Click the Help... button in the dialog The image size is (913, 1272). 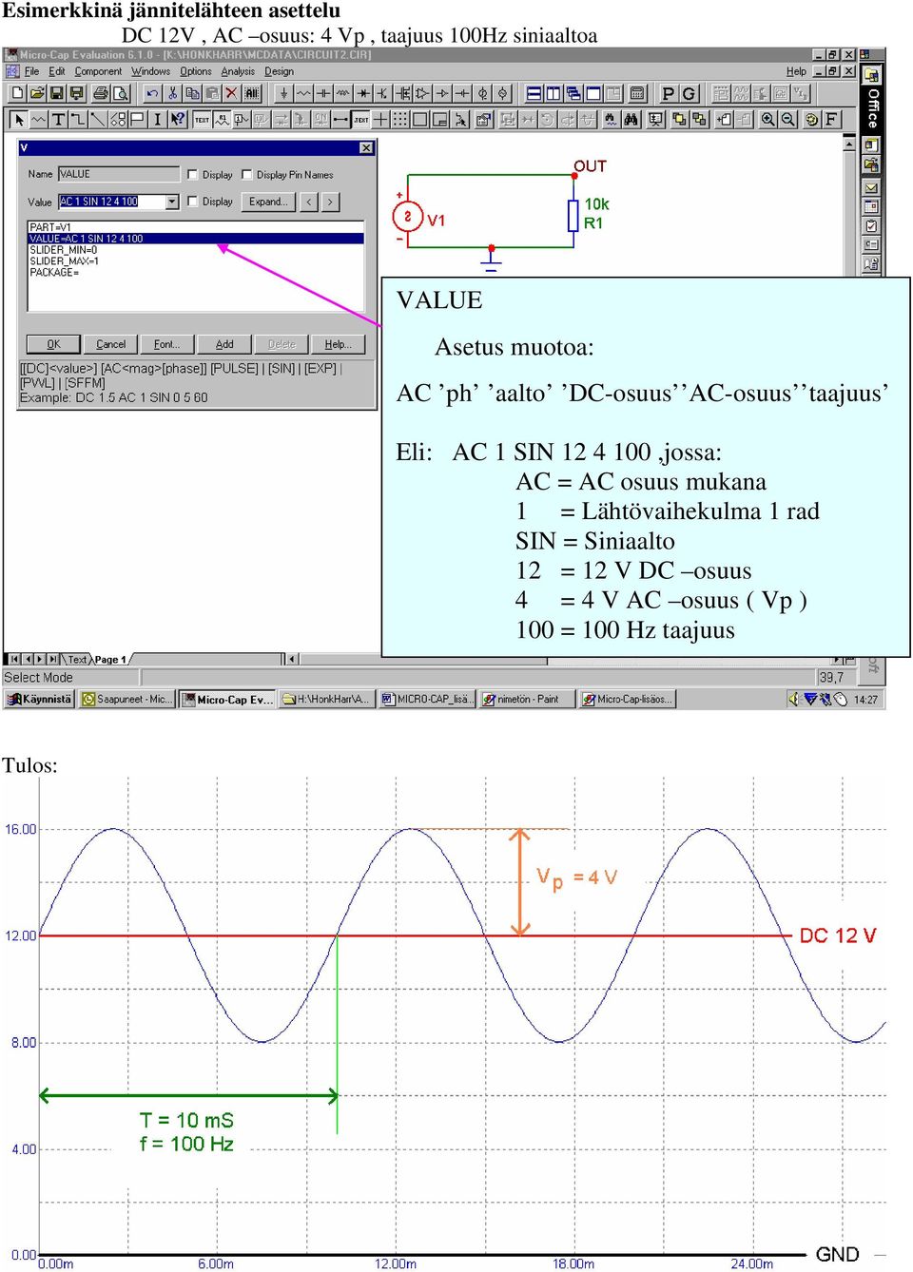(x=338, y=344)
